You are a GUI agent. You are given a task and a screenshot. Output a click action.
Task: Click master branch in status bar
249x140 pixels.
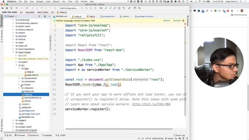(170, 138)
